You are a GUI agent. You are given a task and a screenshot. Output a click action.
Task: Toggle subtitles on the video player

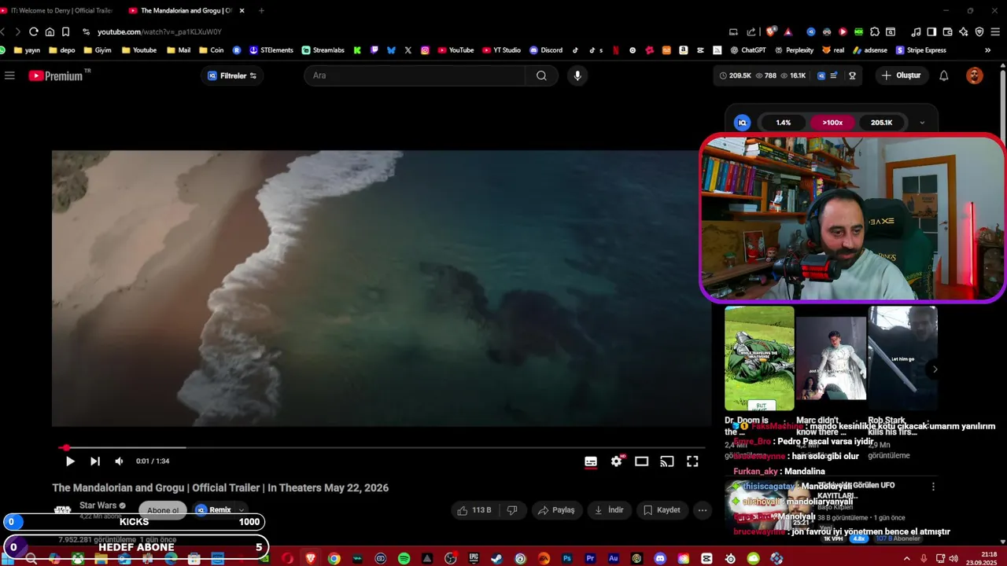tap(591, 461)
